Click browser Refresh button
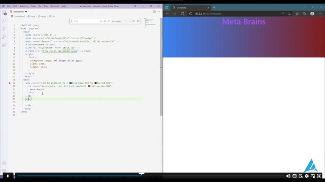 tap(182, 14)
